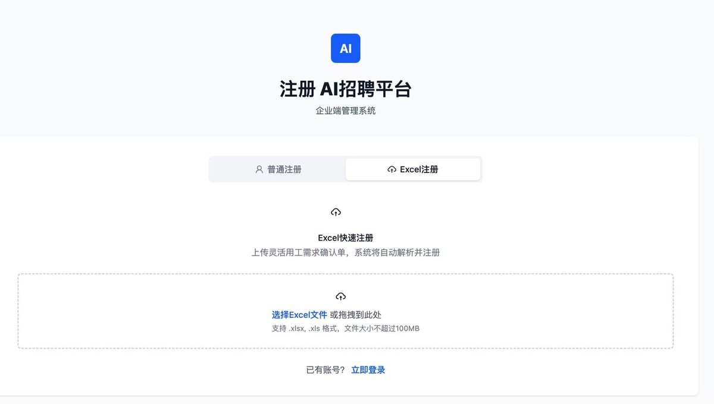Viewport: 714px width, 404px height.
Task: Click the 注册 word in the page title
Action: tap(297, 89)
